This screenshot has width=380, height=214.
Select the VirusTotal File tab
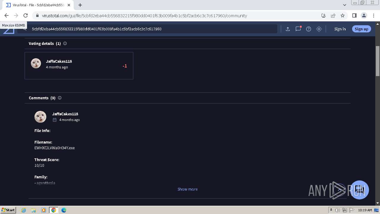pos(38,5)
